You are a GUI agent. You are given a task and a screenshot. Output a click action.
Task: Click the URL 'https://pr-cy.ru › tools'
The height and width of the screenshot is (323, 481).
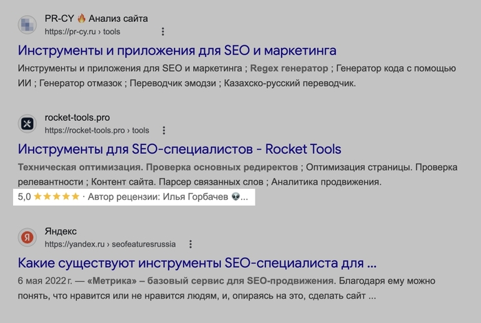pos(82,32)
